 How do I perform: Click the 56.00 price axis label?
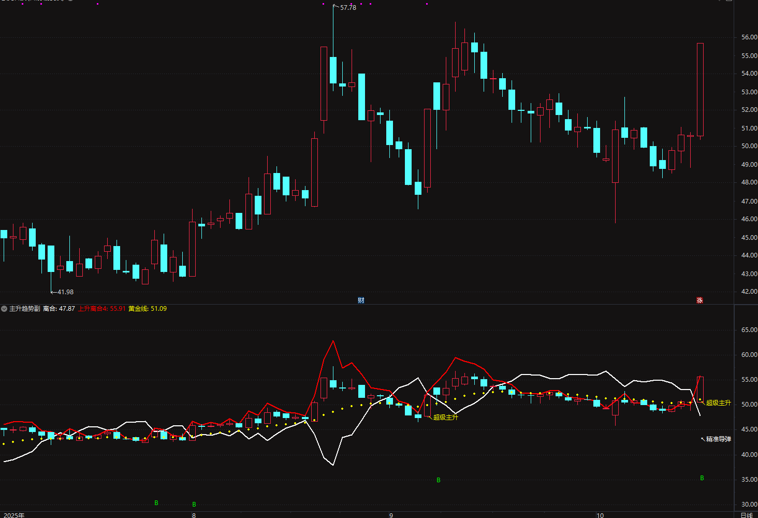(749, 37)
